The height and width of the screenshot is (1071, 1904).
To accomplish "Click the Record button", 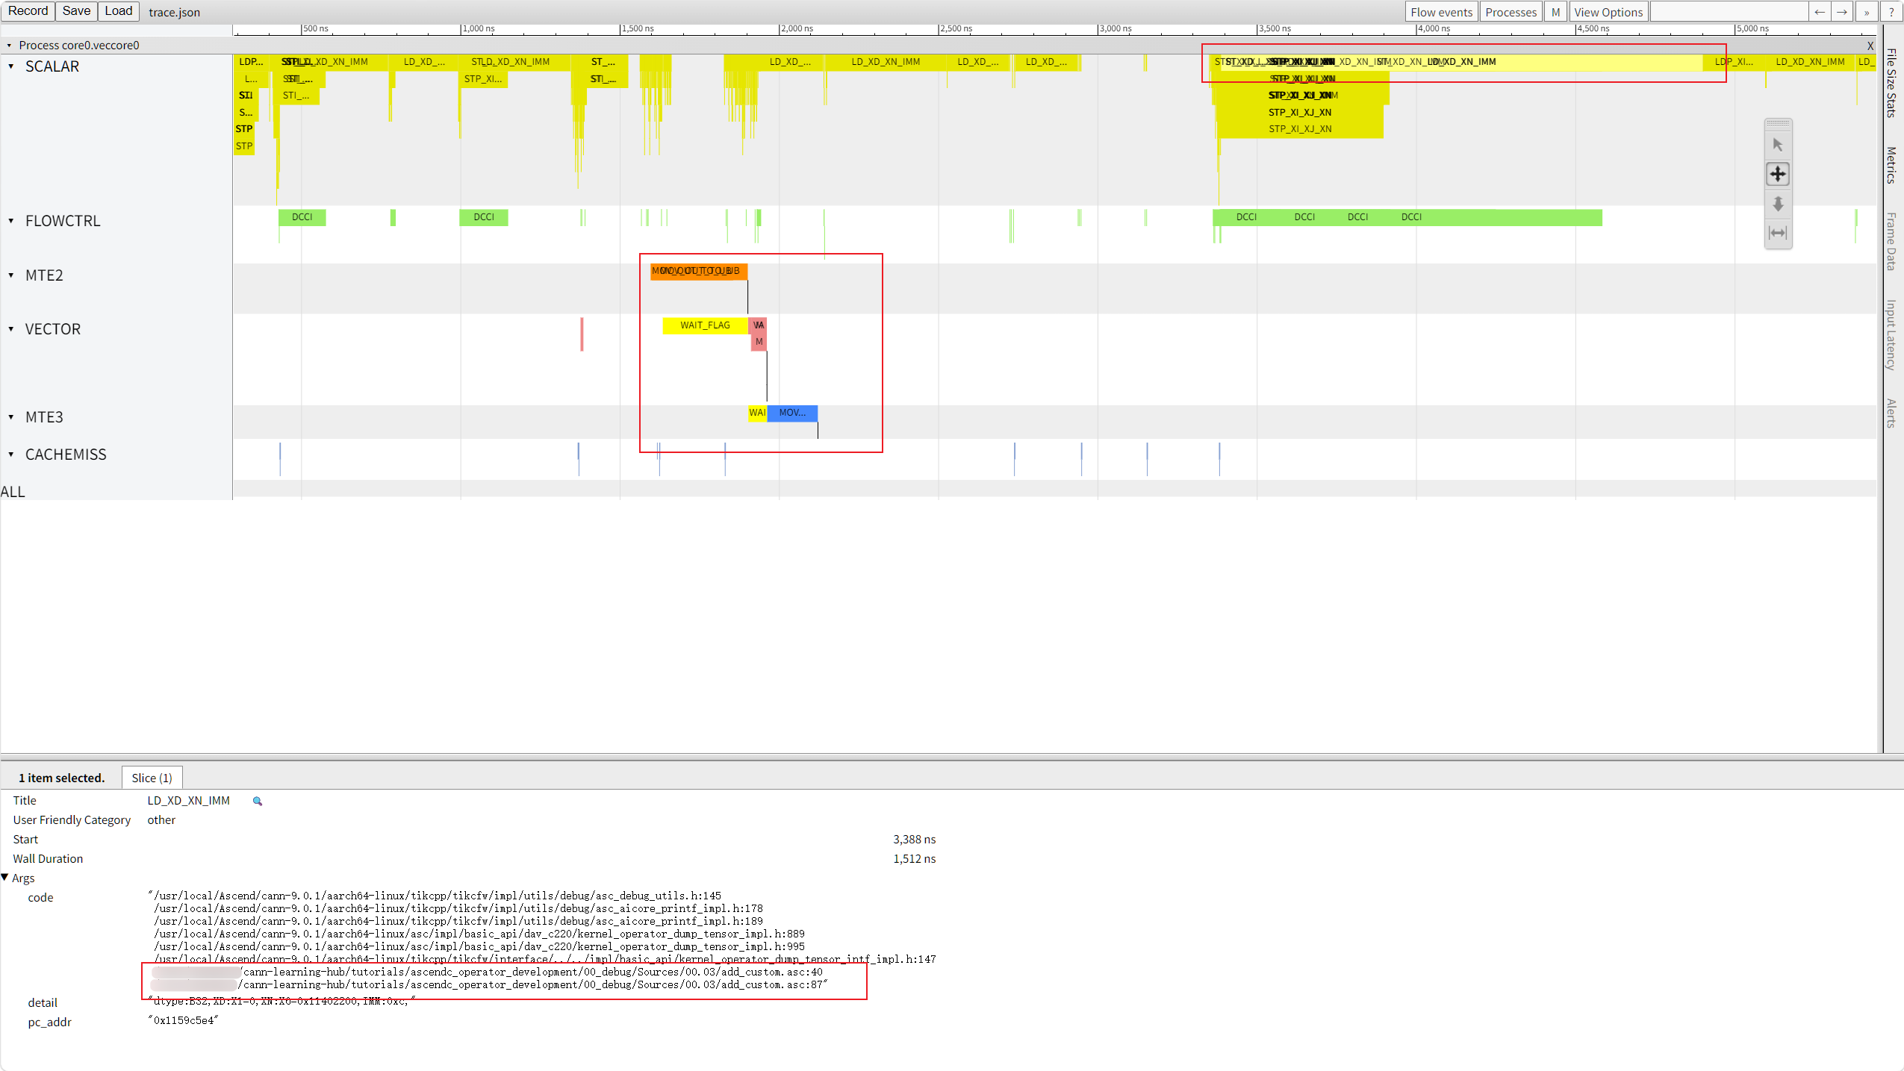I will (28, 11).
